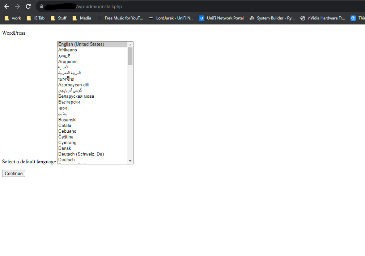Open the IE Tab bookmarks folder
This screenshot has width=365, height=256.
click(36, 18)
